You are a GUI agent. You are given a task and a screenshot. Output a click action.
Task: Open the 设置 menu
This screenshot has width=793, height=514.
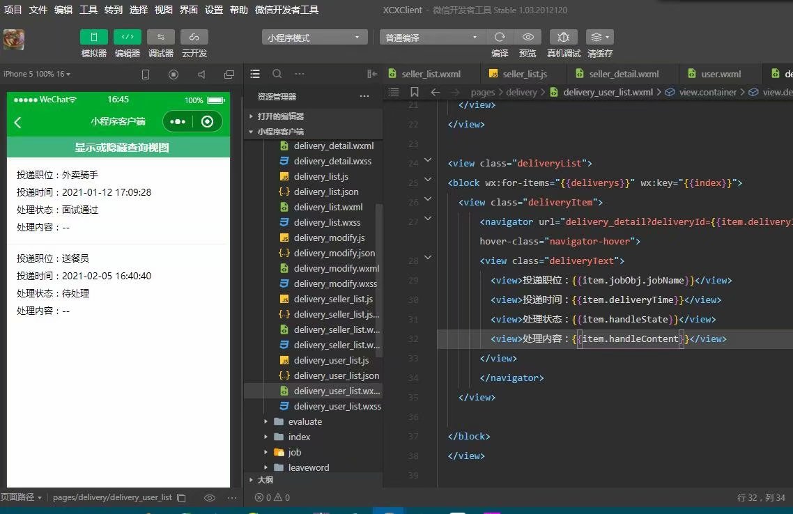(x=213, y=10)
